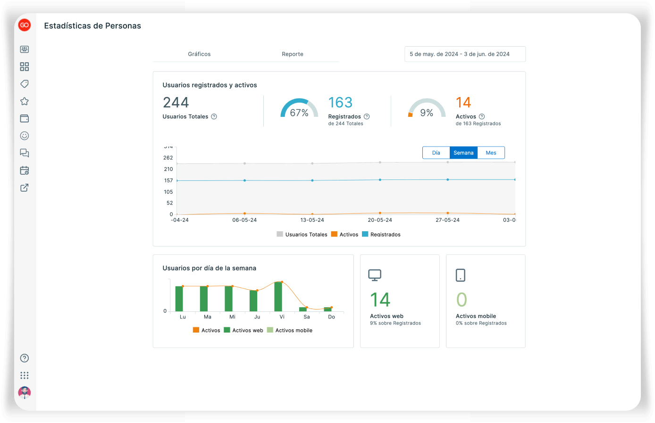
Task: Toggle Activos mobile series in weekday legend
Action: tap(290, 331)
